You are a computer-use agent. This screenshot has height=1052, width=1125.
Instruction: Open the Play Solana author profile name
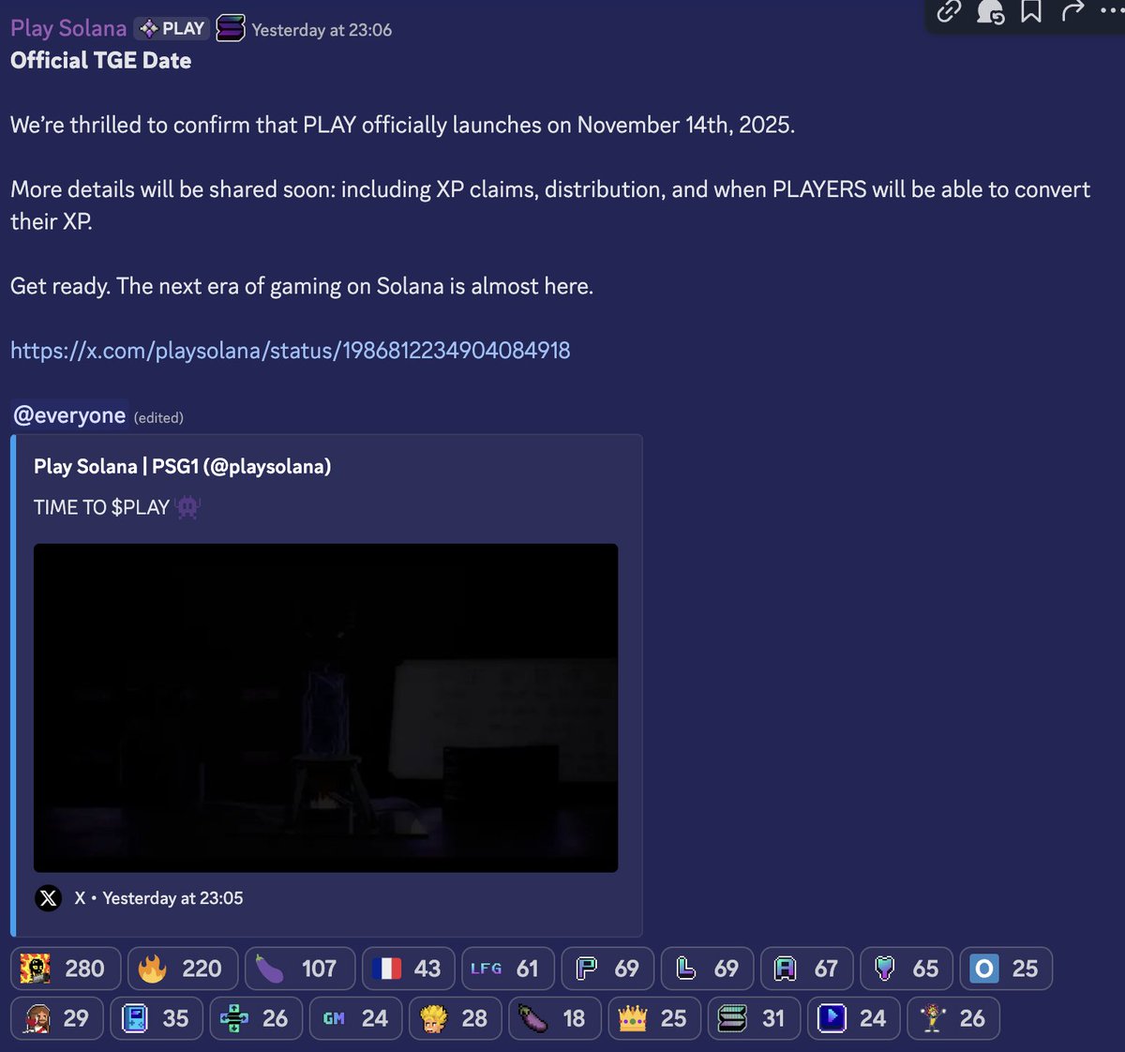(68, 29)
